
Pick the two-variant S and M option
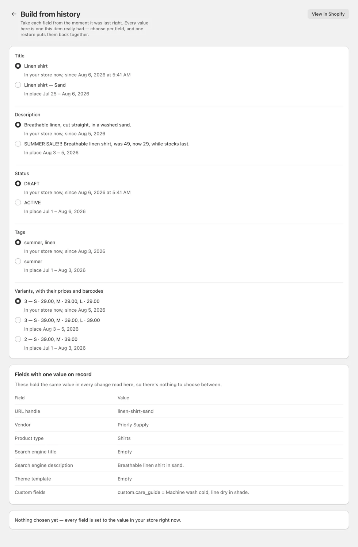click(18, 339)
